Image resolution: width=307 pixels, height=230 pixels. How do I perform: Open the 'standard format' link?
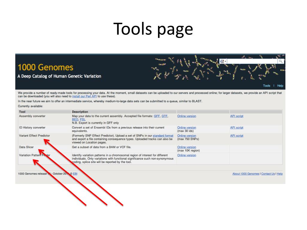pos(163,136)
